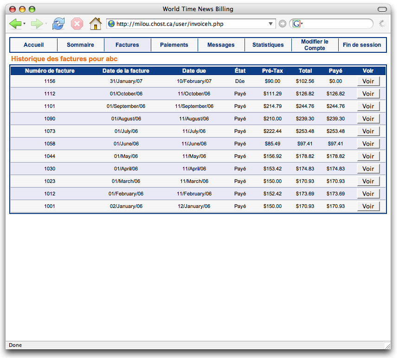Image resolution: width=399 pixels, height=358 pixels.
Task: Reload the page with the refresh icon
Action: pyautogui.click(x=58, y=24)
